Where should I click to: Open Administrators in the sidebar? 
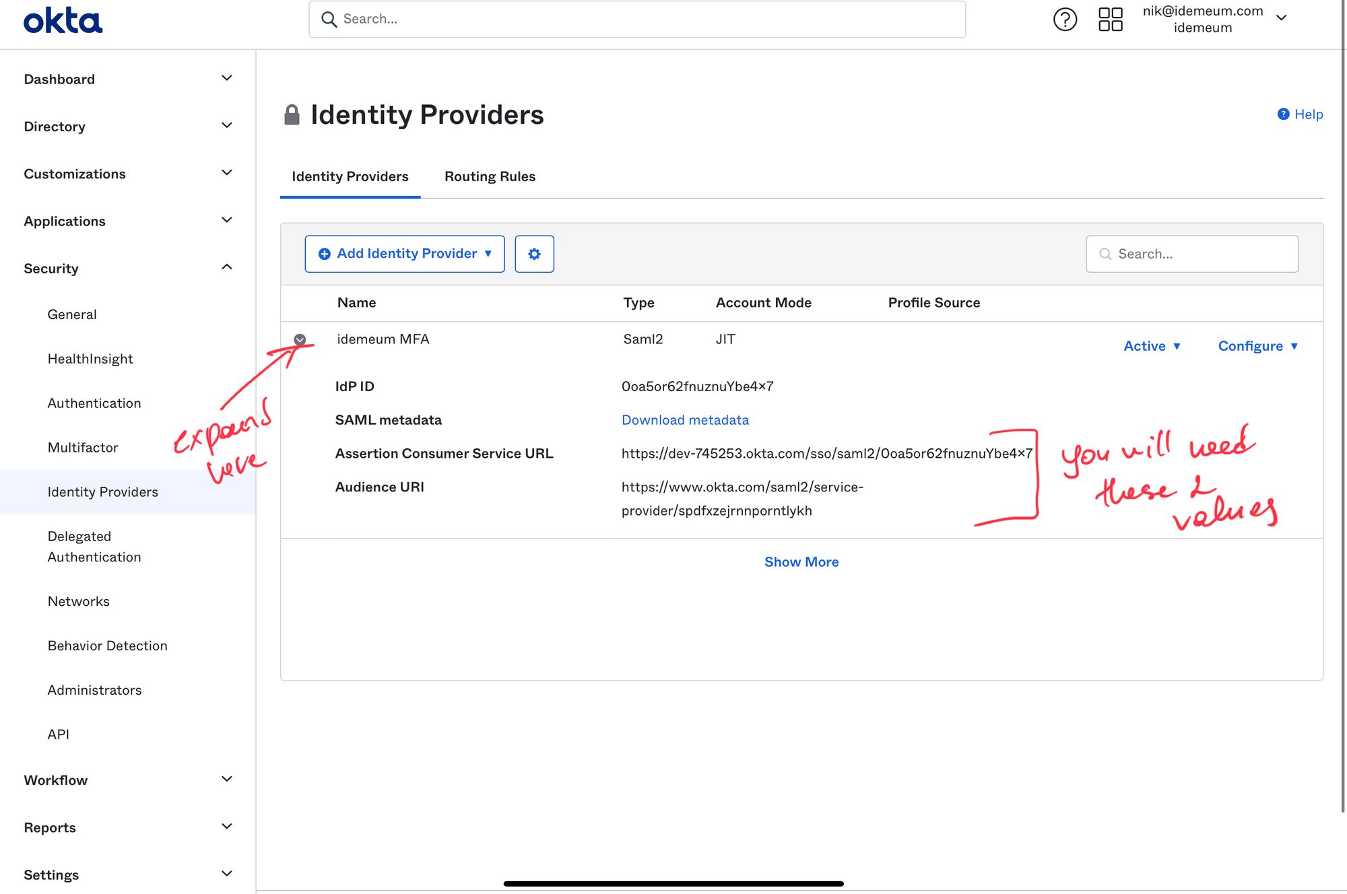click(95, 690)
